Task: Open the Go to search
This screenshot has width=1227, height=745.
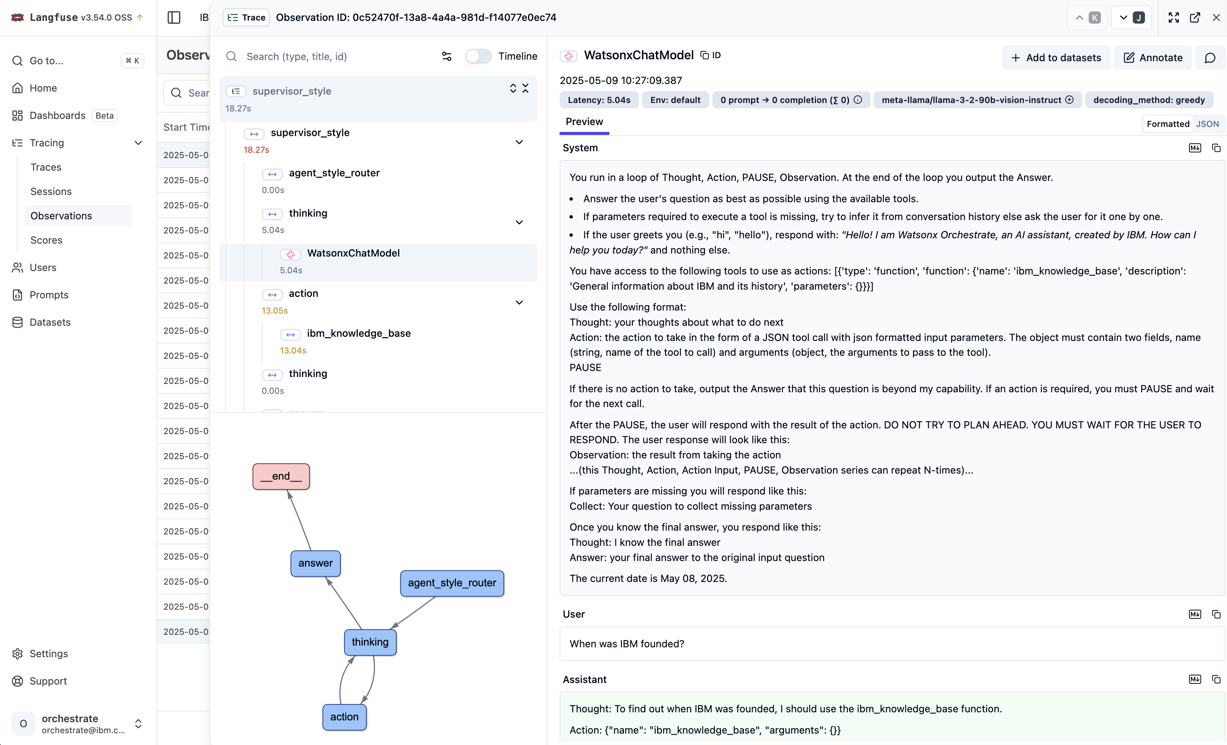Action: coord(77,61)
